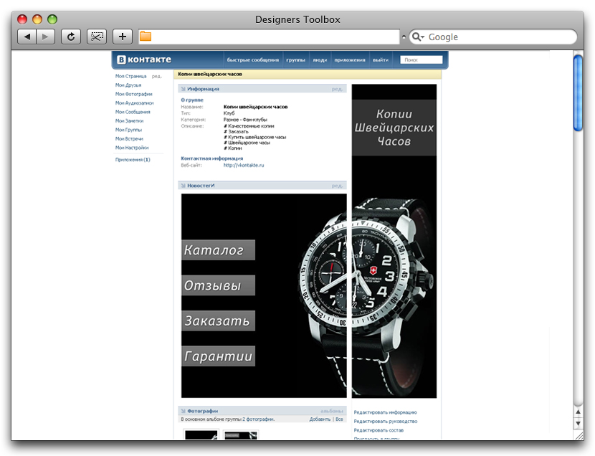Click the orange folder icon in address bar
This screenshot has width=595, height=456.
click(146, 37)
